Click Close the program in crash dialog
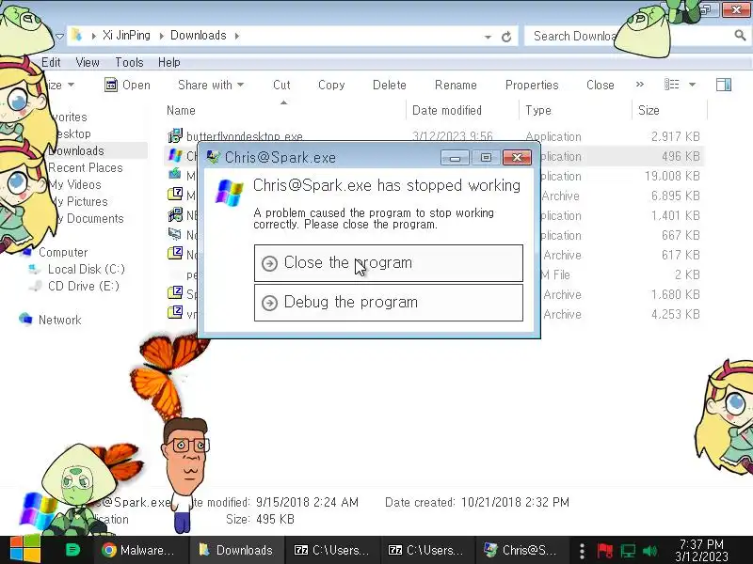 [388, 263]
